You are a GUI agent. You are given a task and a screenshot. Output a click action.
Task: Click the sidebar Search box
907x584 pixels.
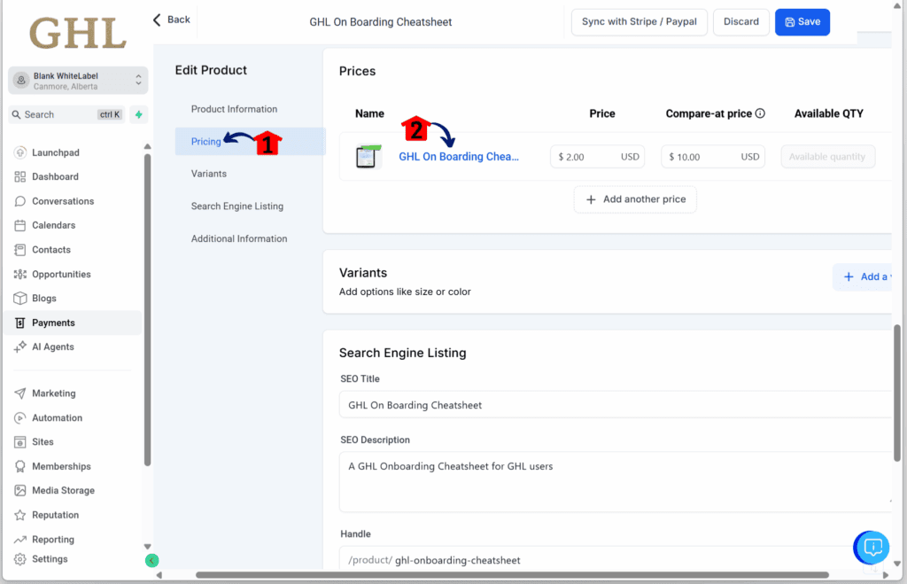click(66, 114)
